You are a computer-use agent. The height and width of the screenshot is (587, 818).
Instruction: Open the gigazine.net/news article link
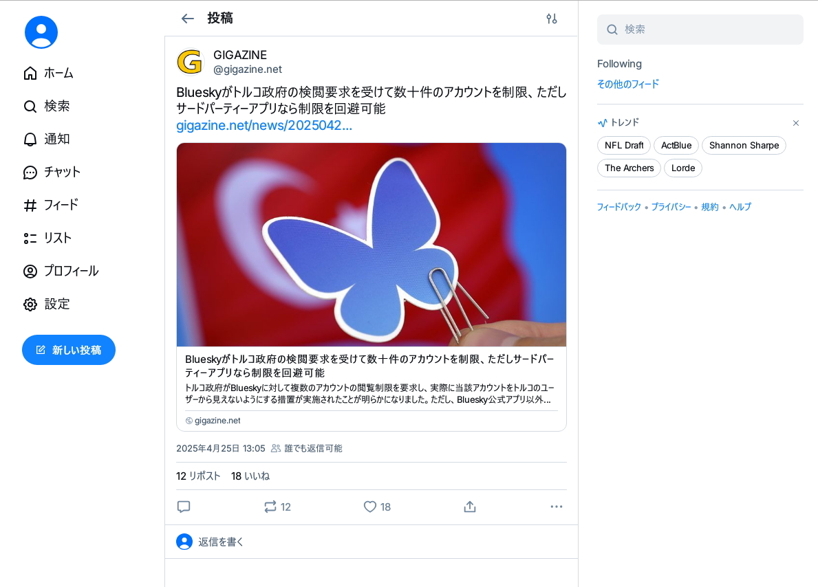(264, 126)
